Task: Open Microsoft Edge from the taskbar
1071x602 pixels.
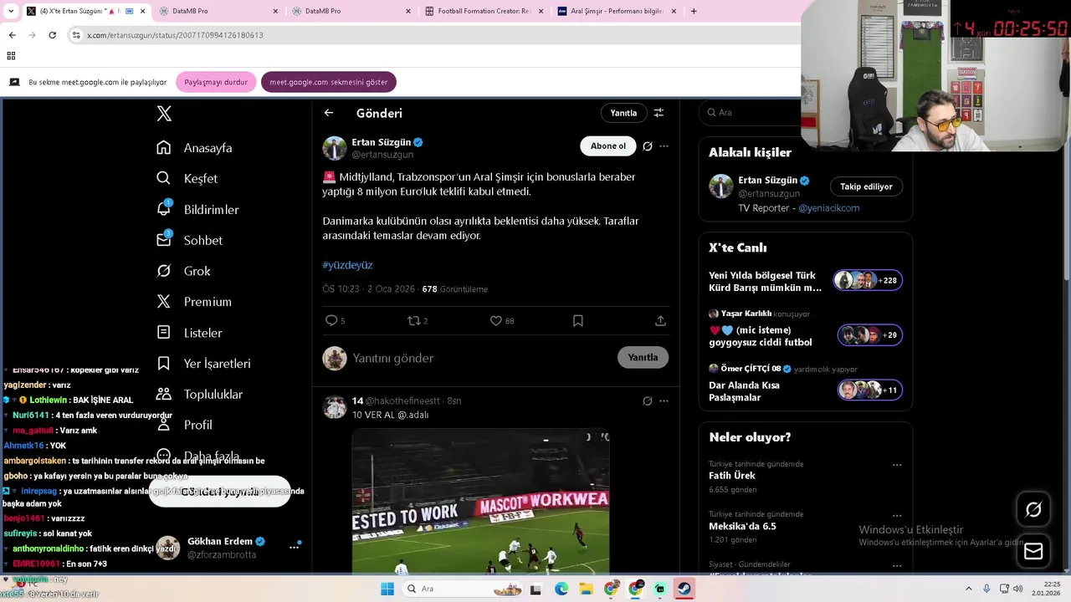Action: pos(561,589)
